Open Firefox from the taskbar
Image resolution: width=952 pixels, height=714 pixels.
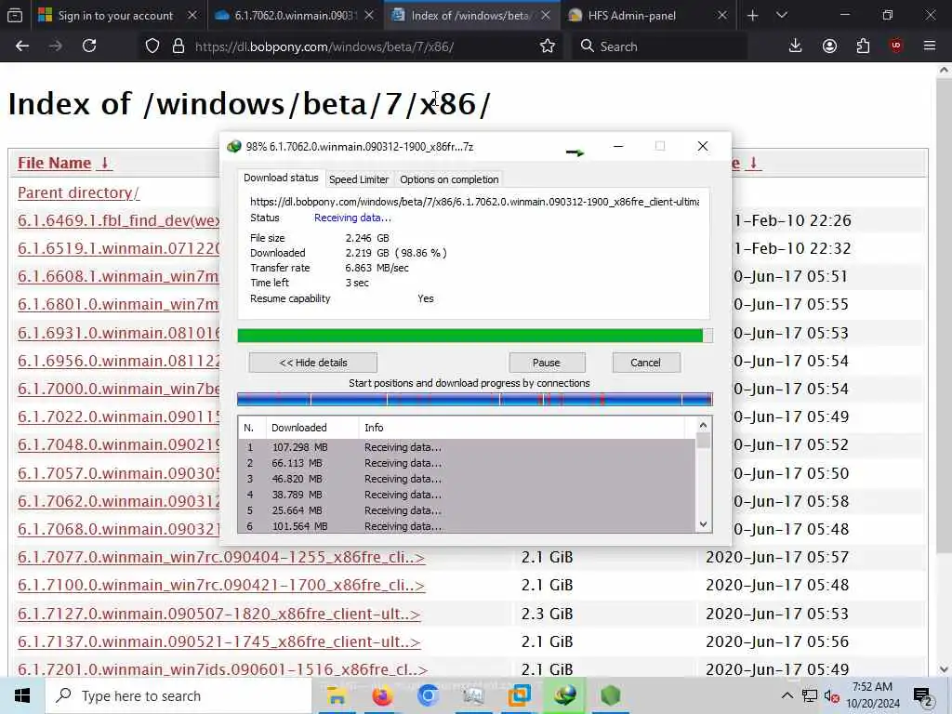pos(382,695)
